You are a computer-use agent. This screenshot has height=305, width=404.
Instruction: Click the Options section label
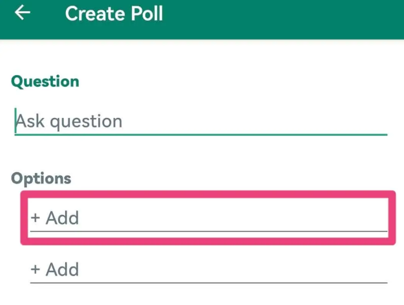41,178
